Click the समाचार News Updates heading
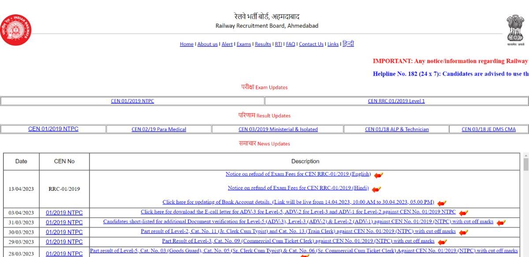 pyautogui.click(x=264, y=143)
